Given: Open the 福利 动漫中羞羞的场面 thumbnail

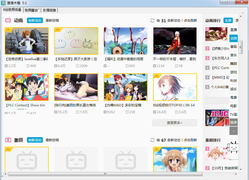Looking at the screenshot, I should click(125, 41).
